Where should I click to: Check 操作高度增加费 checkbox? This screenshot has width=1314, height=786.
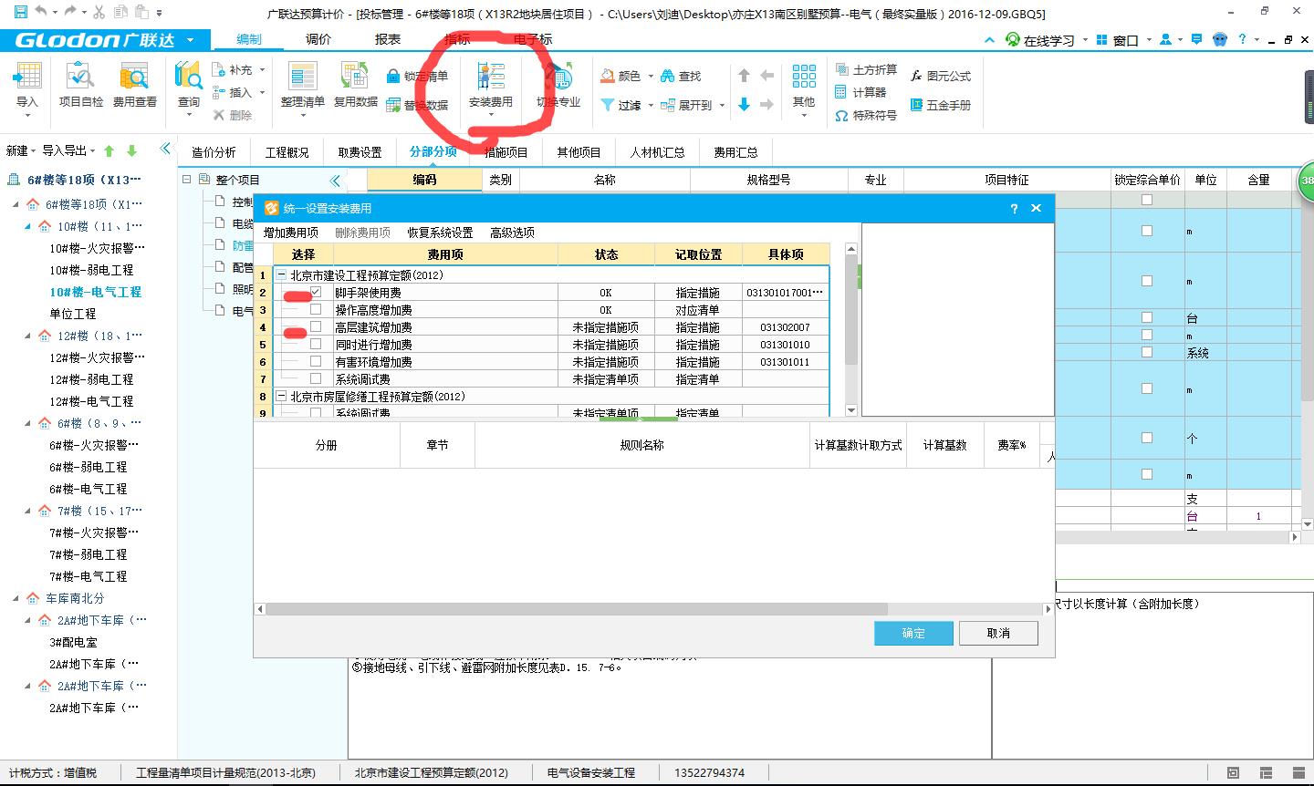point(316,310)
